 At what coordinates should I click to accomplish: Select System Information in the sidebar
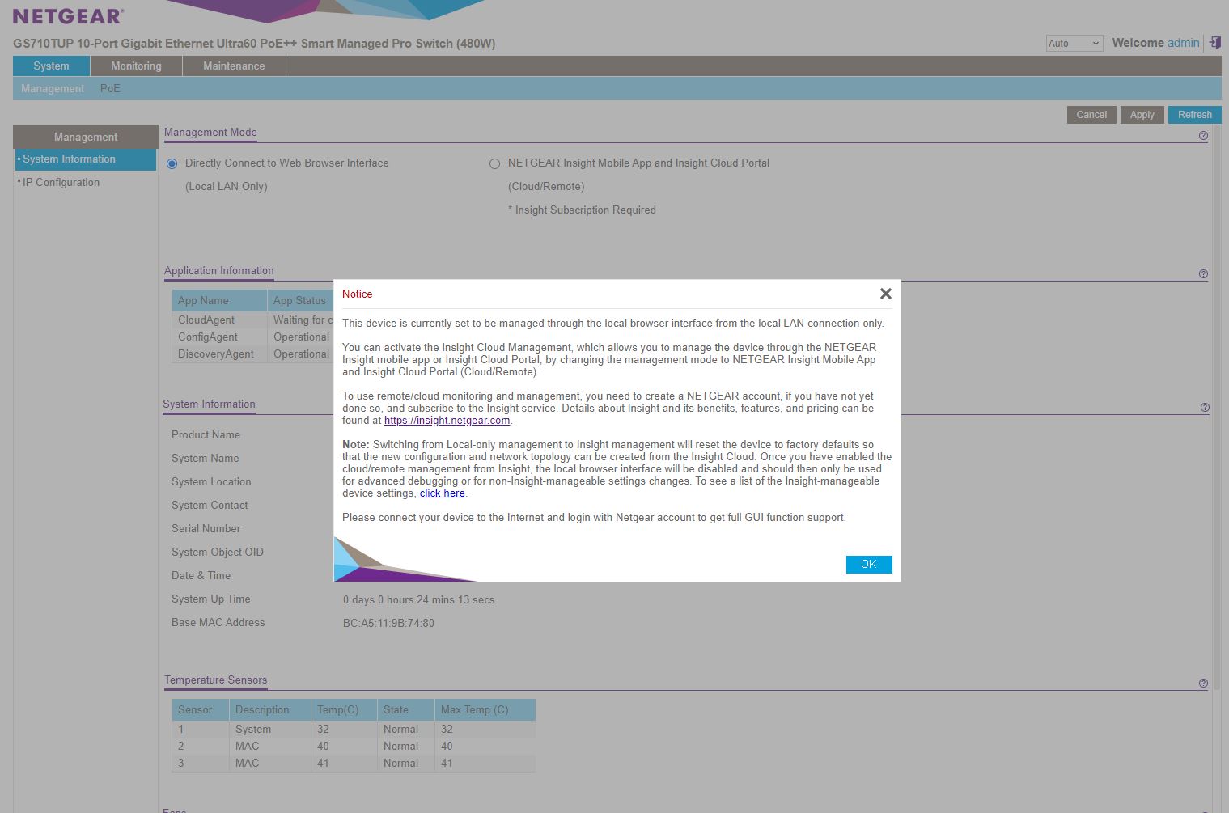[x=86, y=159]
